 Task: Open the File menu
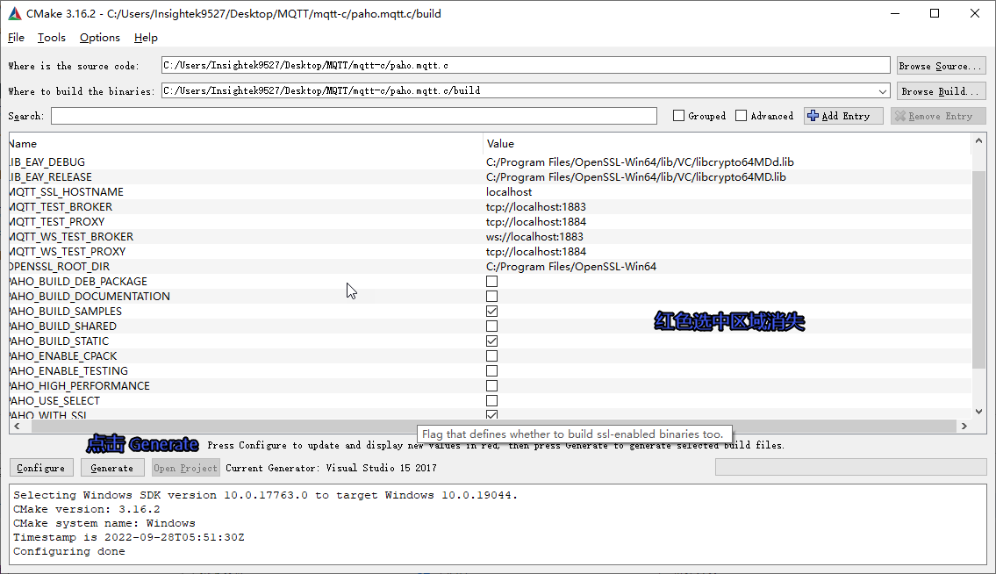(16, 38)
